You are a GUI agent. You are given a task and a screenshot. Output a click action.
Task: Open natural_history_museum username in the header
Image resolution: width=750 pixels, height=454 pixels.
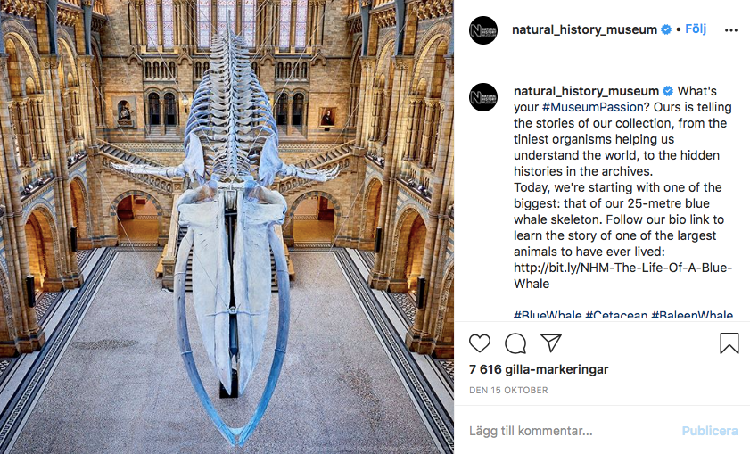click(584, 29)
